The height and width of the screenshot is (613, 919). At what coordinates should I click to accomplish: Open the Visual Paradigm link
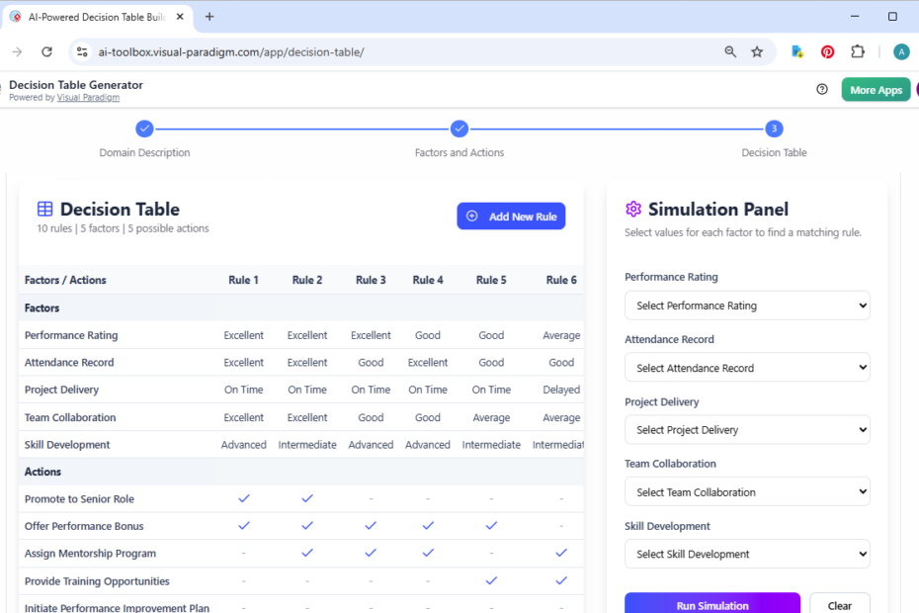point(88,96)
